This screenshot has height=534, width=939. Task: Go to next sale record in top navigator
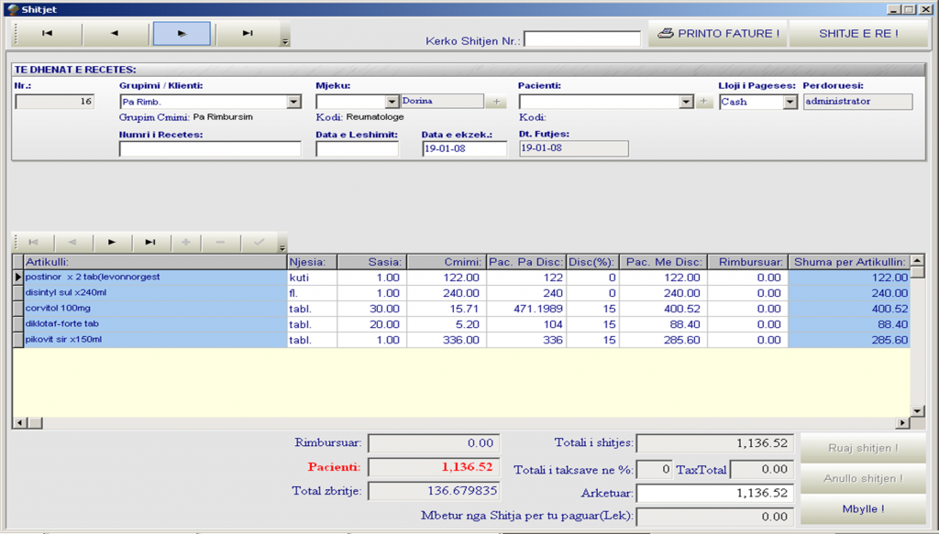pos(182,34)
